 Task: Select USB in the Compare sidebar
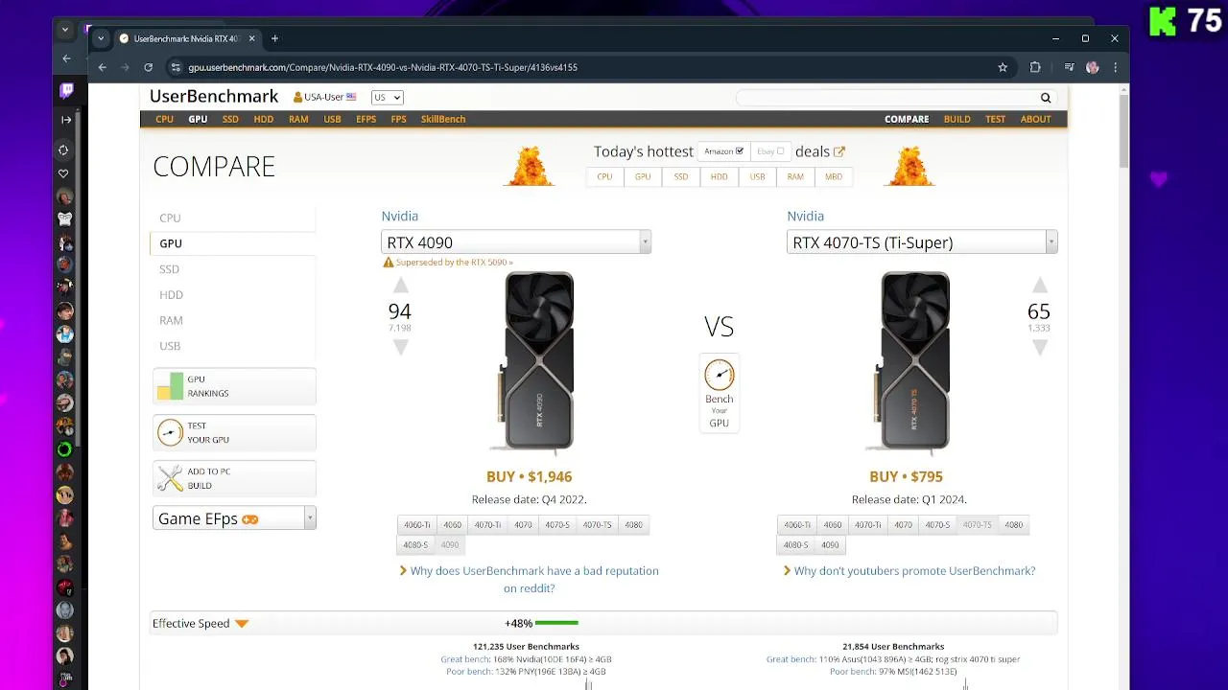coord(170,346)
